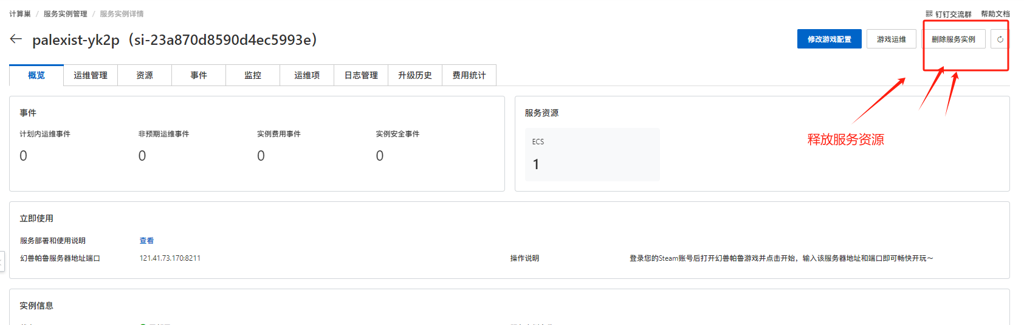The image size is (1024, 325).
Task: Refresh the service instance page
Action: pyautogui.click(x=1000, y=39)
